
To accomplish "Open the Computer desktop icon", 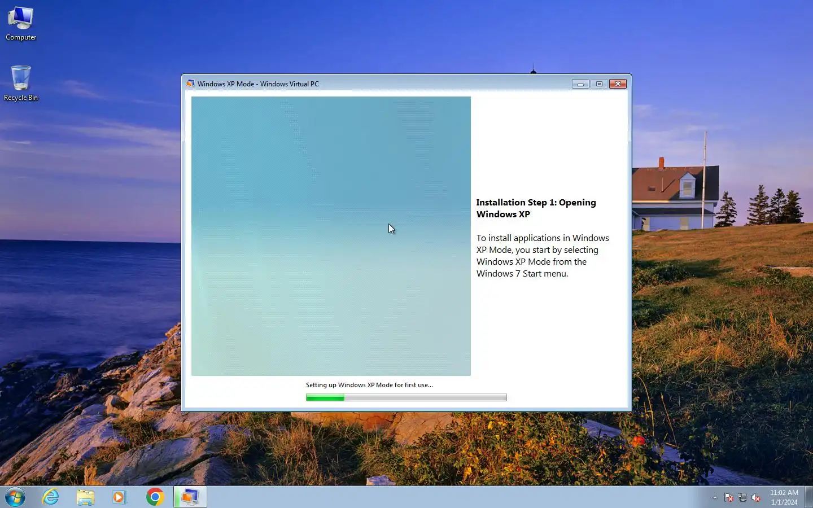I will click(x=21, y=24).
